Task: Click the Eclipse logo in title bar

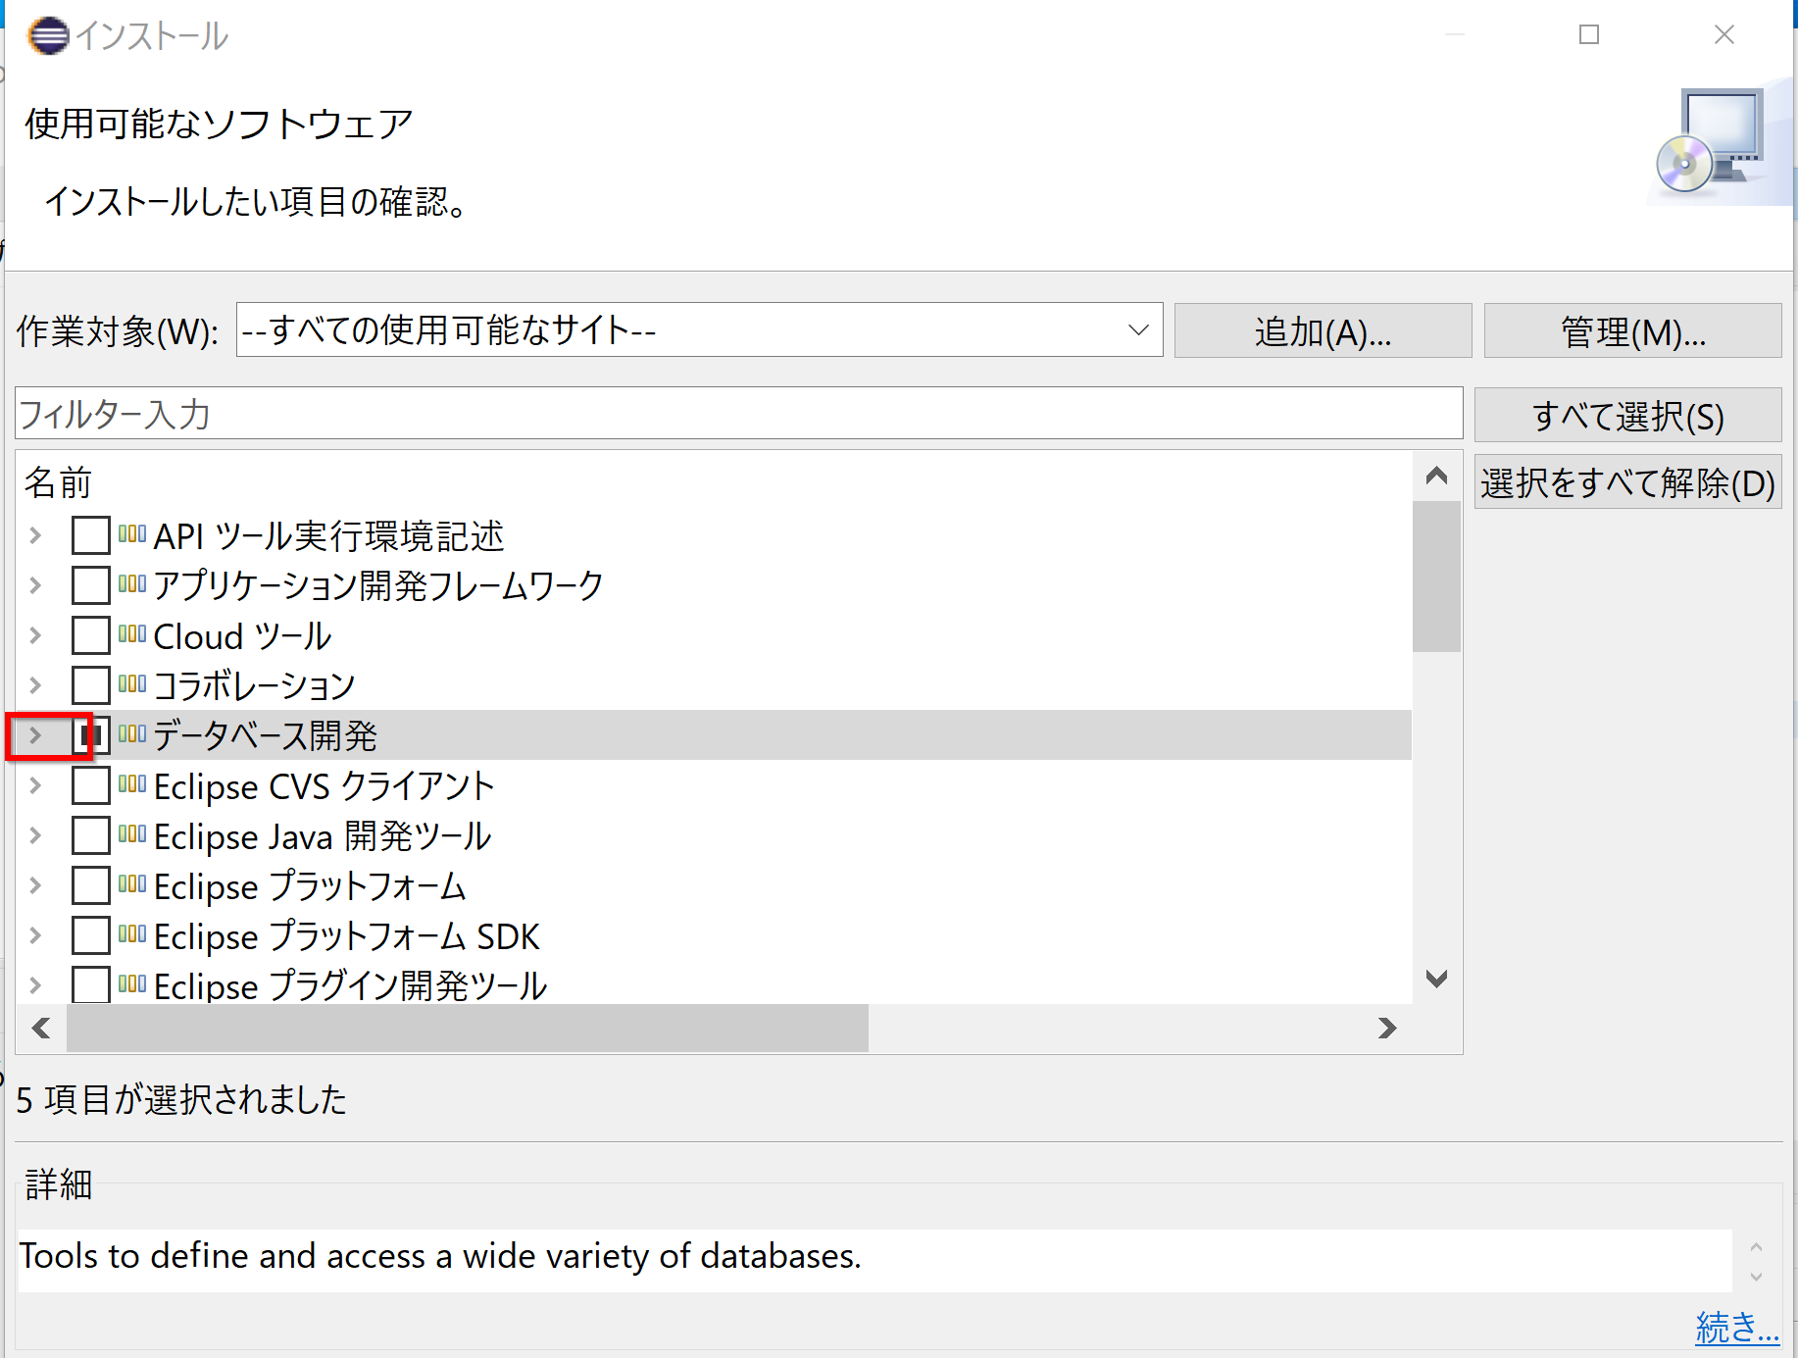Action: pos(48,36)
